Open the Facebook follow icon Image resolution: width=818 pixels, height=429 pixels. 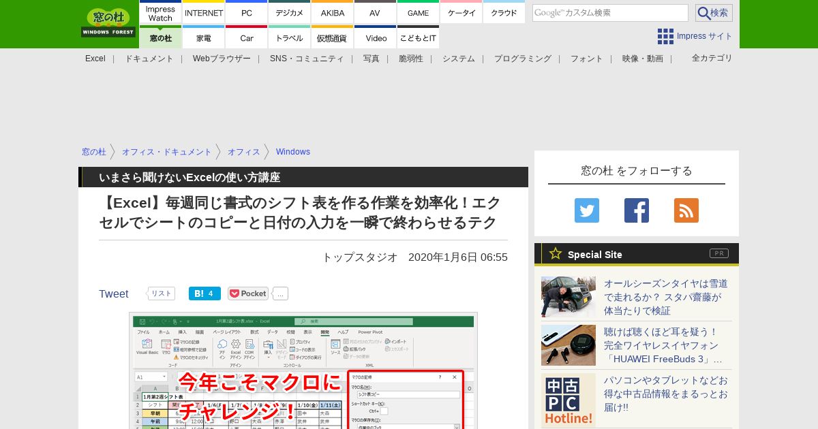click(x=637, y=210)
